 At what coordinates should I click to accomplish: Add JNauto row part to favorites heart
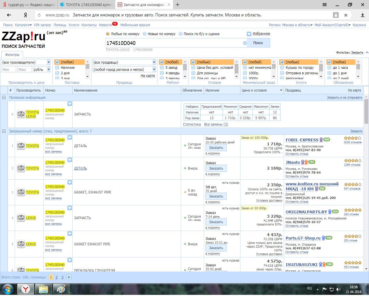pyautogui.click(x=70, y=160)
